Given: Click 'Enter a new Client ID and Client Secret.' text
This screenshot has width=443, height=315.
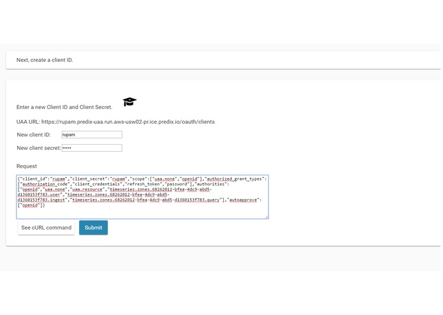Looking at the screenshot, I should click(64, 107).
